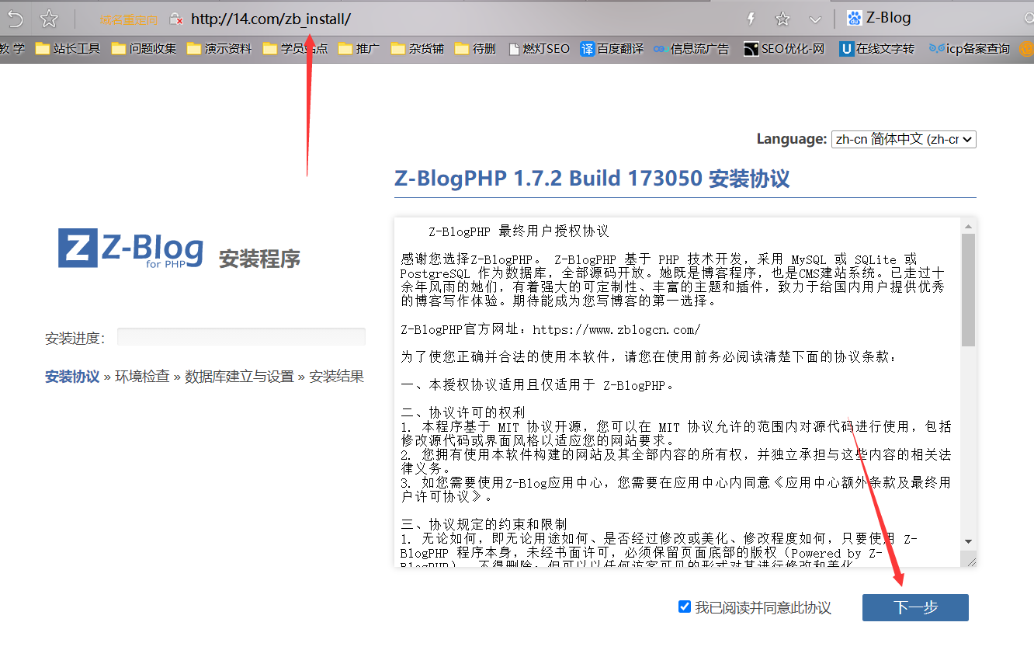Image resolution: width=1034 pixels, height=657 pixels.
Task: Open the Language selection dropdown
Action: coord(904,139)
